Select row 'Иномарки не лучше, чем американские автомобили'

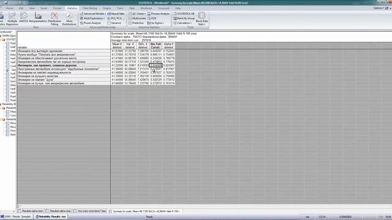tap(64, 83)
